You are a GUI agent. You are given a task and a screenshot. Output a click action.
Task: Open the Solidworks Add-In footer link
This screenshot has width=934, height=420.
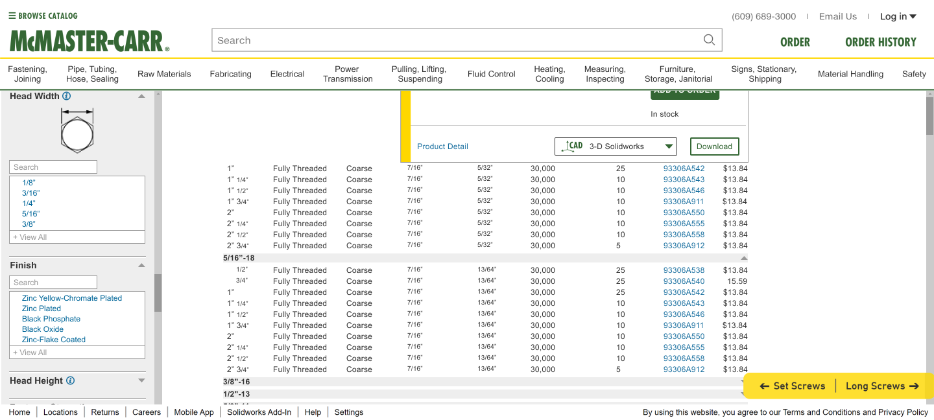pyautogui.click(x=259, y=412)
